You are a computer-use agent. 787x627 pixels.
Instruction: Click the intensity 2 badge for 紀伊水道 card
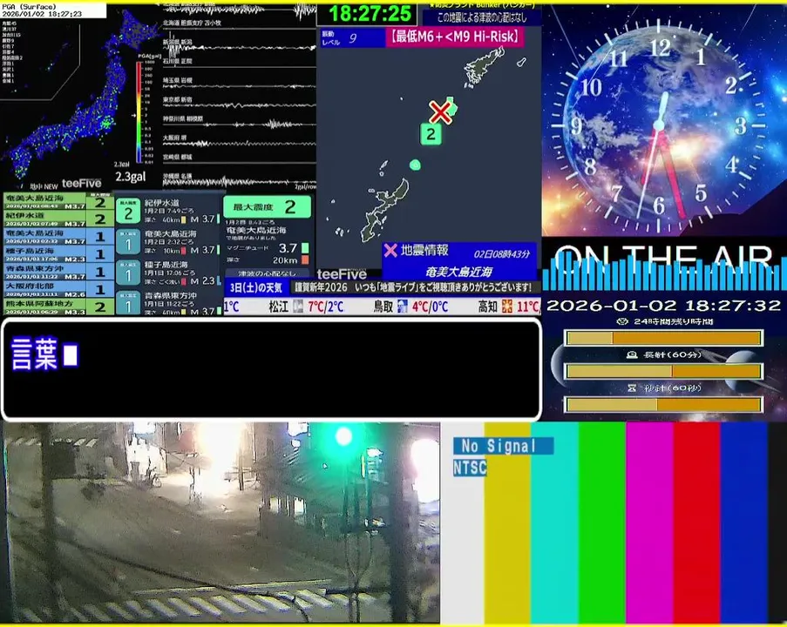pyautogui.click(x=128, y=212)
